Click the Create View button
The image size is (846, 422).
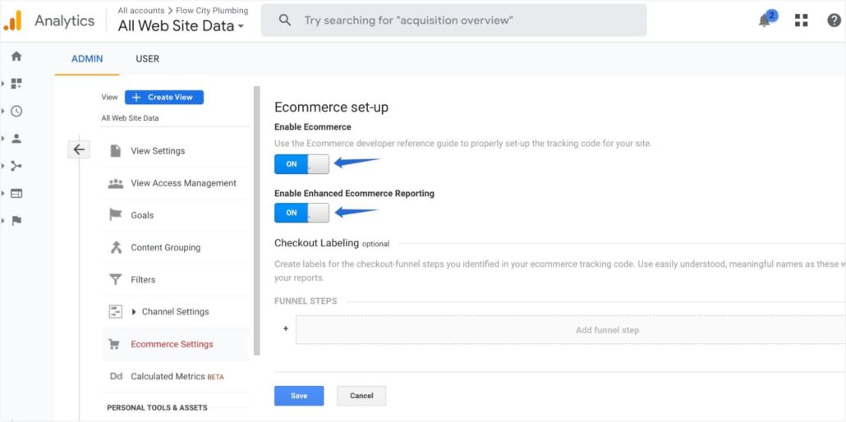coord(164,97)
